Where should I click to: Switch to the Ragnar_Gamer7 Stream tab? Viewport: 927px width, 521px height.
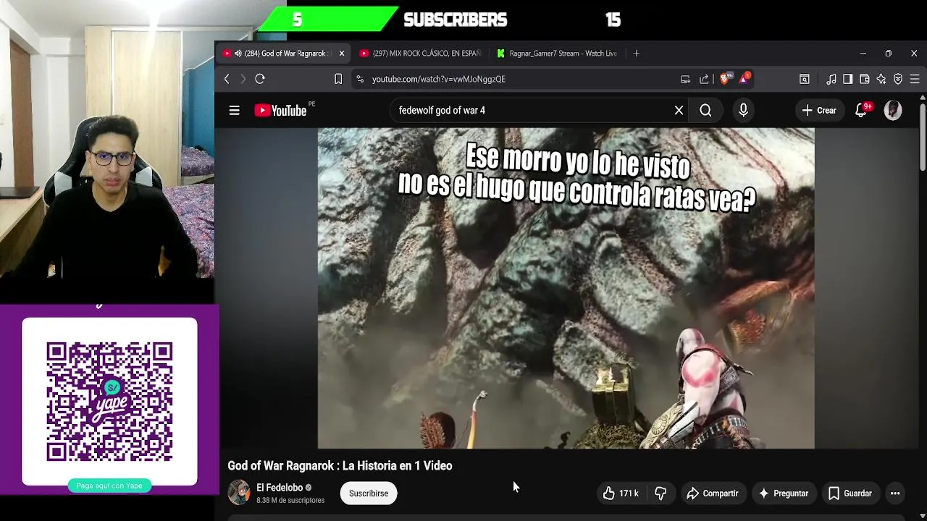coord(556,54)
